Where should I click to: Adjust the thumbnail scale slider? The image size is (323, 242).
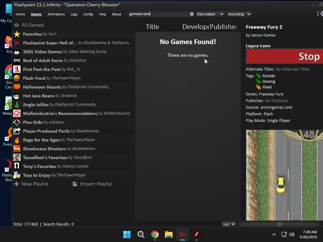coord(279,224)
